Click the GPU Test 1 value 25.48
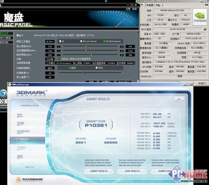The image size is (209, 185). point(157,114)
